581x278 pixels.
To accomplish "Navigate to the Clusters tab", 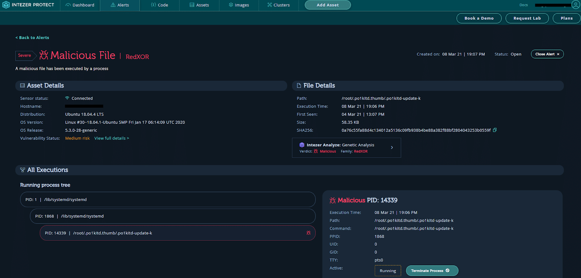I will (x=279, y=5).
